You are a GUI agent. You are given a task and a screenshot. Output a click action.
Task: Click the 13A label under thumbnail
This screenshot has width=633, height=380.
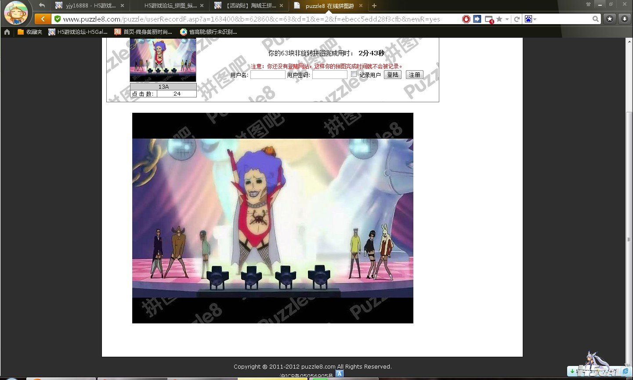[x=163, y=86]
